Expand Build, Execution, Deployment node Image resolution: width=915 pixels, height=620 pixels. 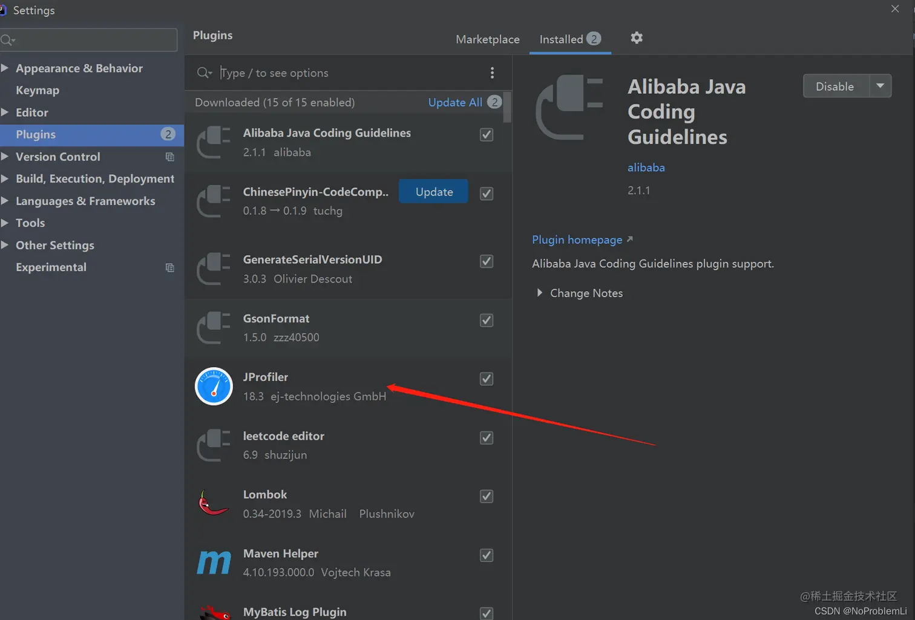tap(5, 178)
